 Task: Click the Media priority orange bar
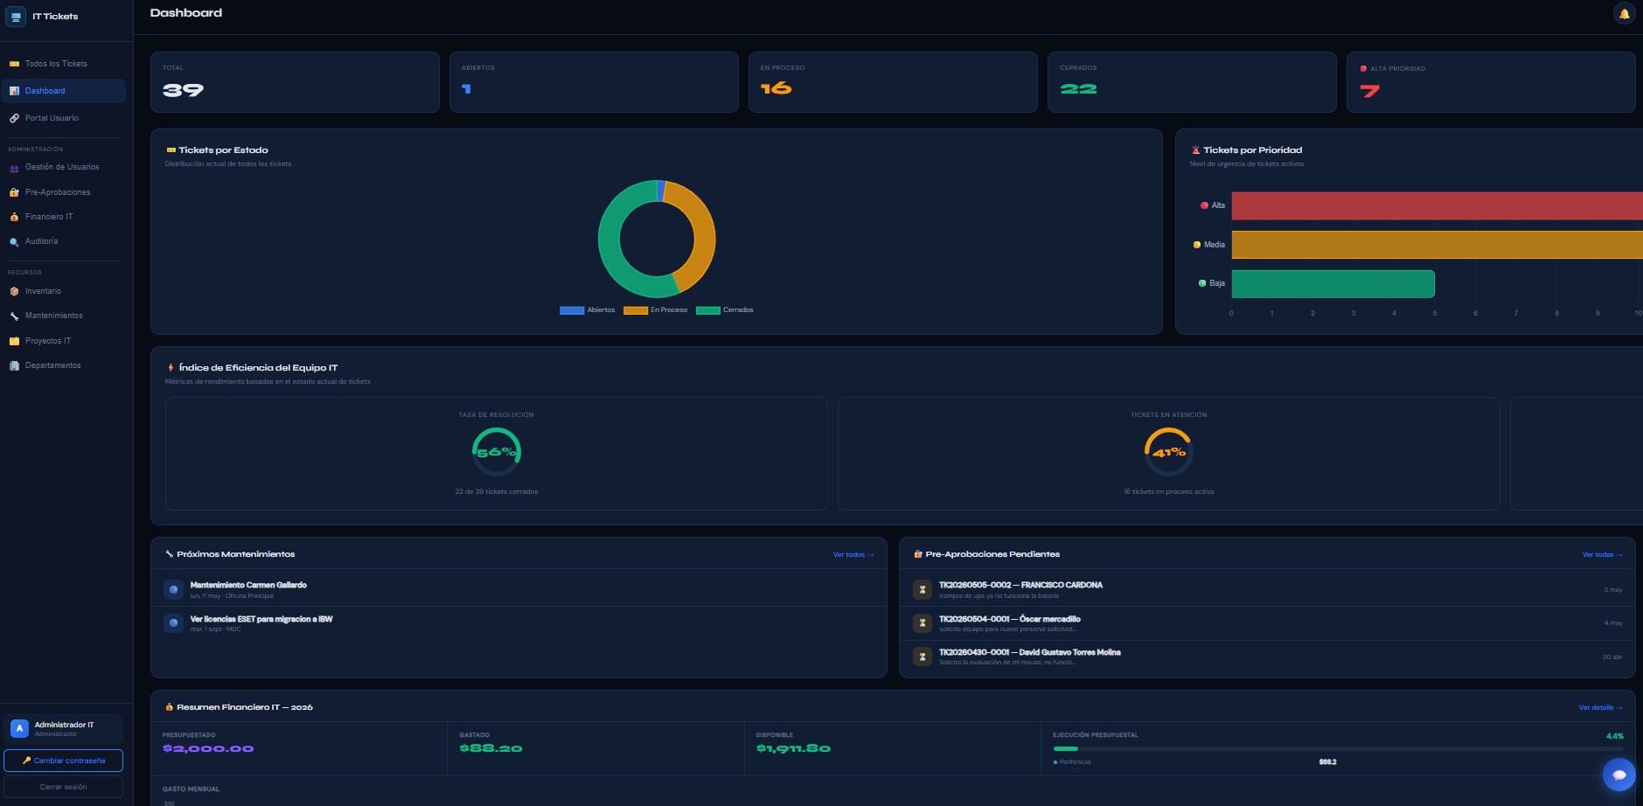(1437, 245)
